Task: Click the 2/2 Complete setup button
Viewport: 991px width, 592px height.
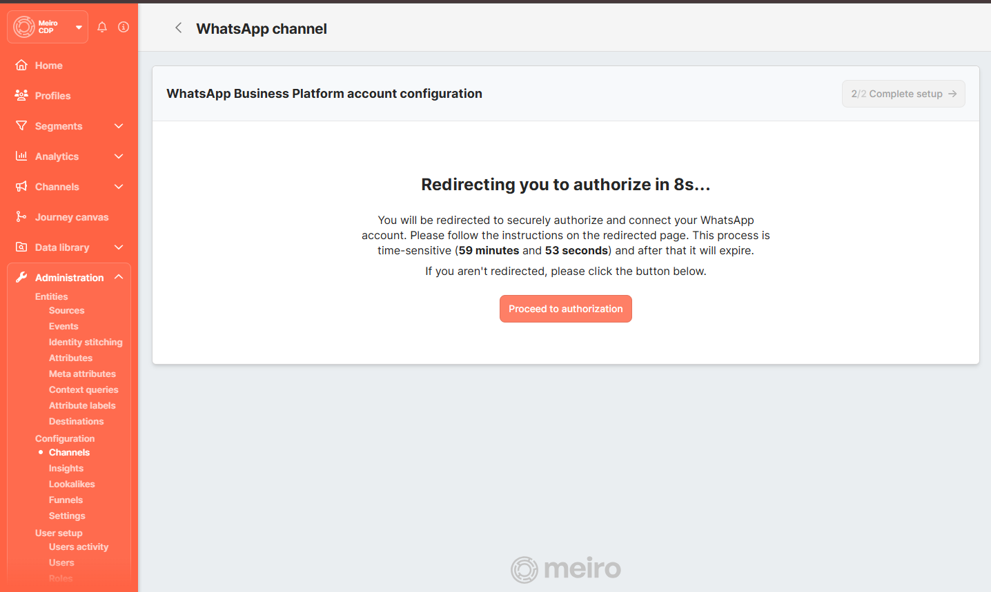Action: (903, 94)
